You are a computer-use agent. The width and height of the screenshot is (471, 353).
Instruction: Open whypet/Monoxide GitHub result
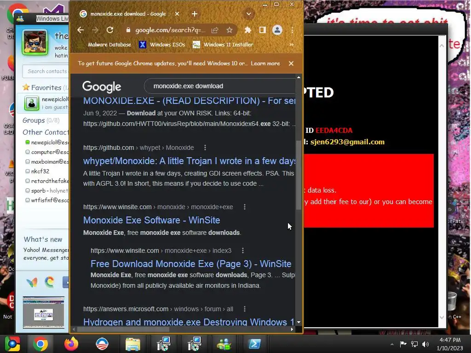pos(189,161)
